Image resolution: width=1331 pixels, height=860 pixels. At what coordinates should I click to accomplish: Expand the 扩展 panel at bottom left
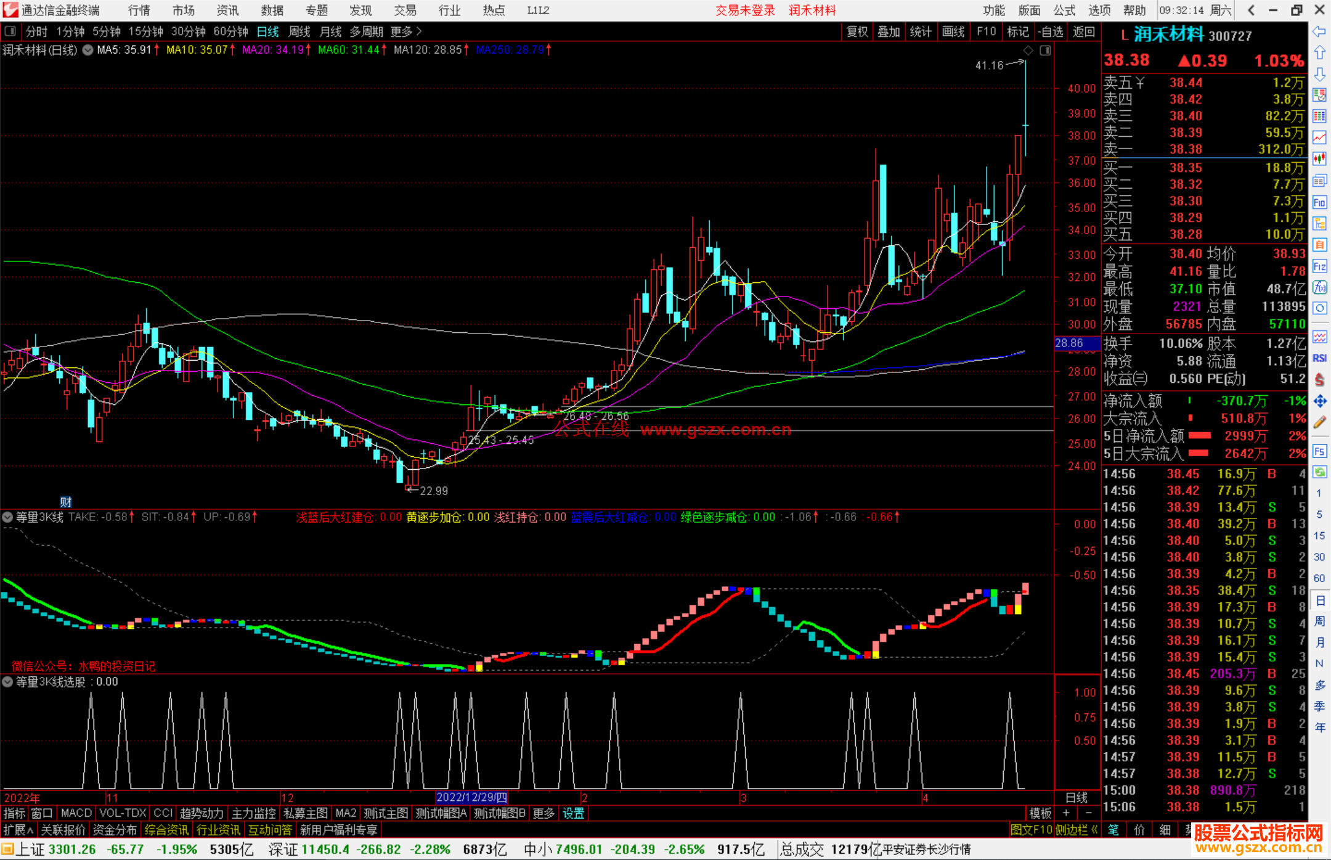point(18,830)
